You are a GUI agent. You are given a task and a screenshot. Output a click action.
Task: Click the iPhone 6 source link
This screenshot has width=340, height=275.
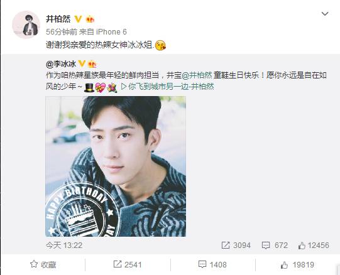pyautogui.click(x=111, y=32)
